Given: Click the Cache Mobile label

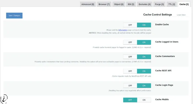Looking at the screenshot, I should pos(162,99).
